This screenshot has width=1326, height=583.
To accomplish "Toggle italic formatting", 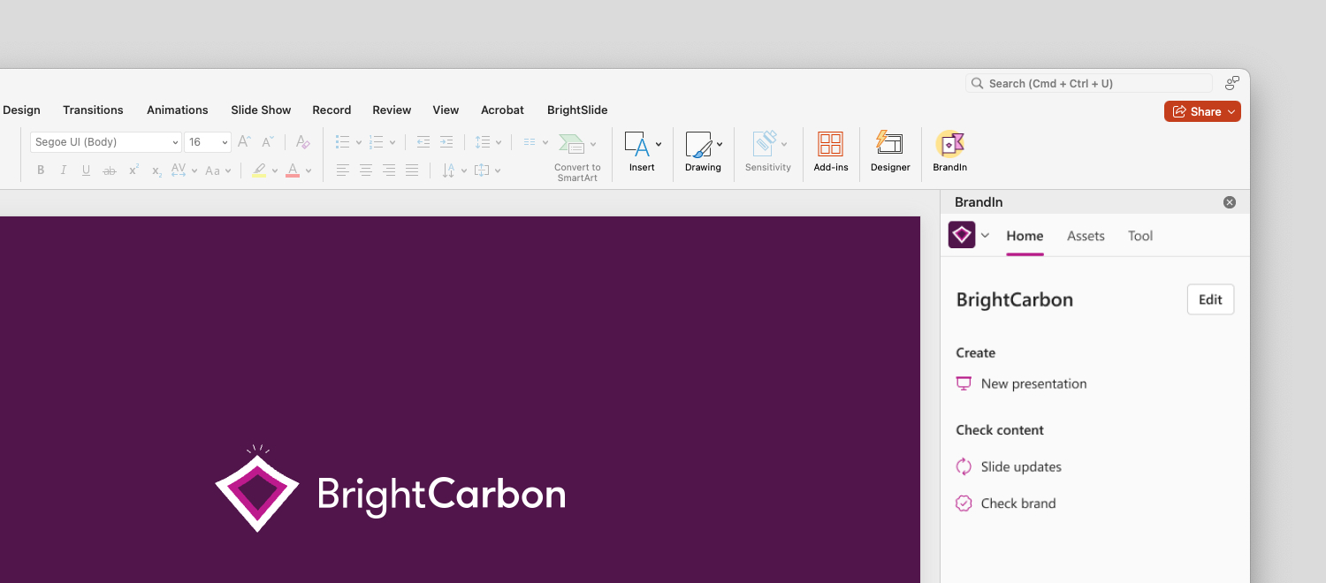I will click(x=64, y=170).
